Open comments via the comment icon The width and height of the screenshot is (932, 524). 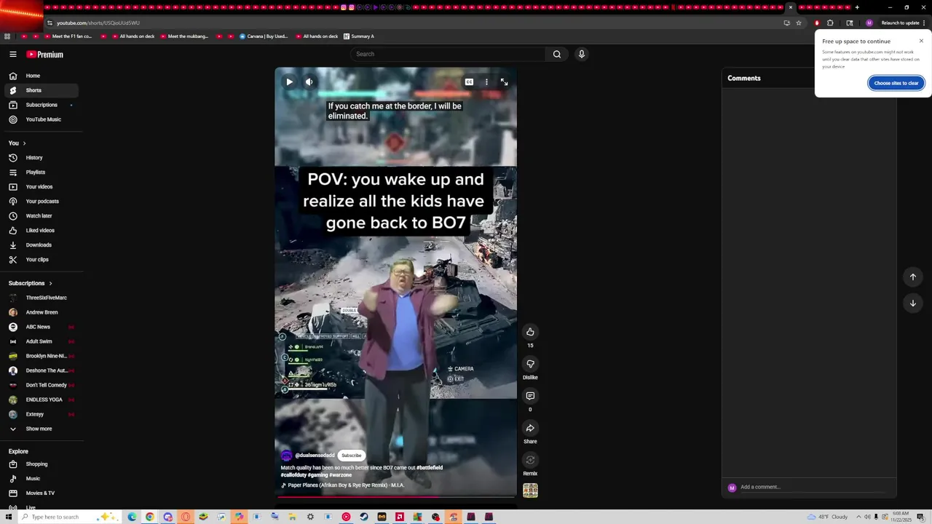coord(530,396)
